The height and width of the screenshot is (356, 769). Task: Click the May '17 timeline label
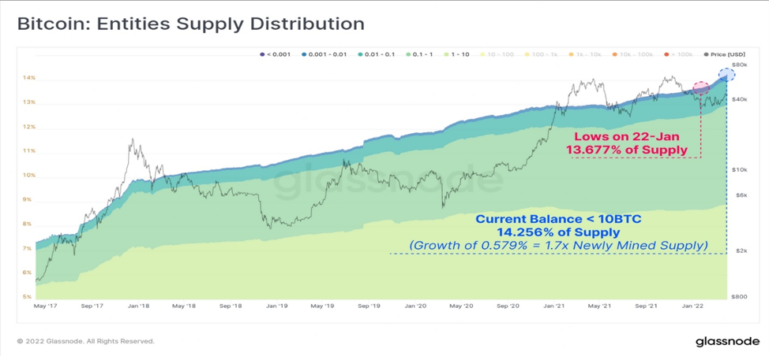45,306
